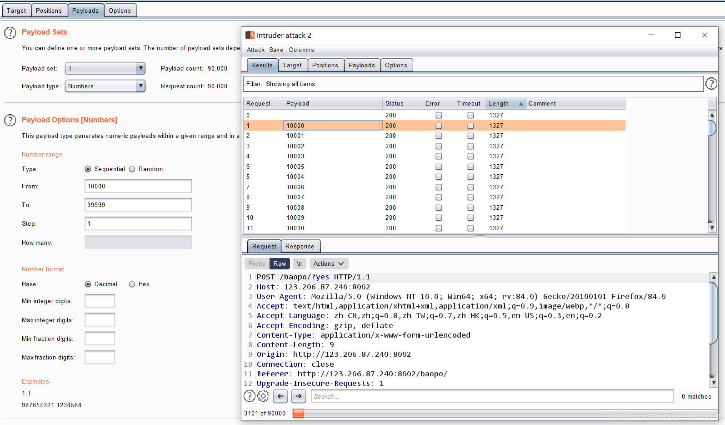Viewport: 725px width, 425px height.
Task: Tick the Error checkbox for request 0
Action: [x=439, y=116]
